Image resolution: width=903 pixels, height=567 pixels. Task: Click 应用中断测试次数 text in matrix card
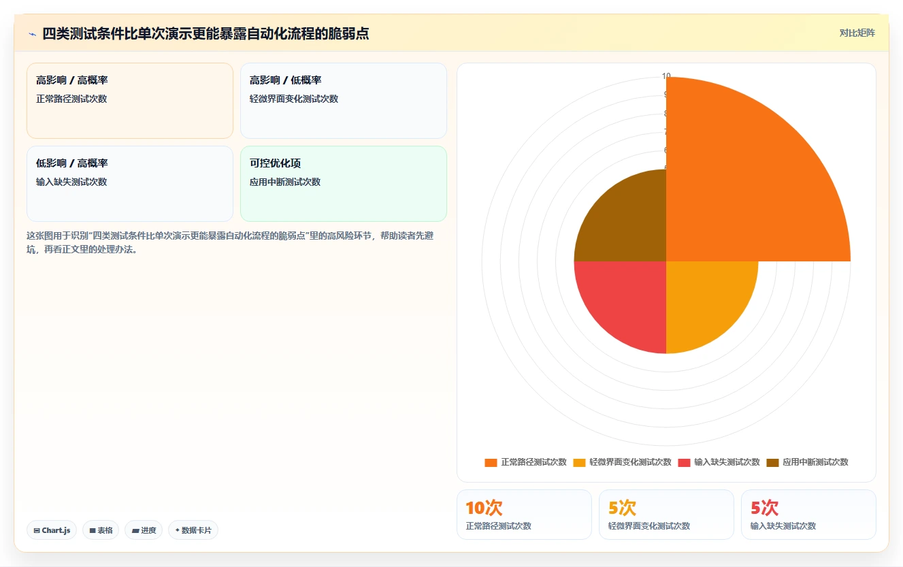pyautogui.click(x=285, y=182)
